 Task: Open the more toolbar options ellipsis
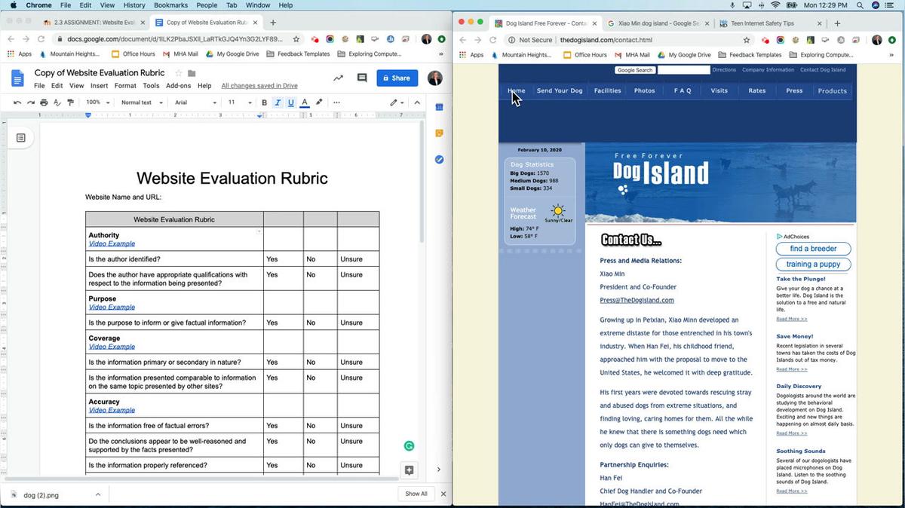tap(336, 103)
